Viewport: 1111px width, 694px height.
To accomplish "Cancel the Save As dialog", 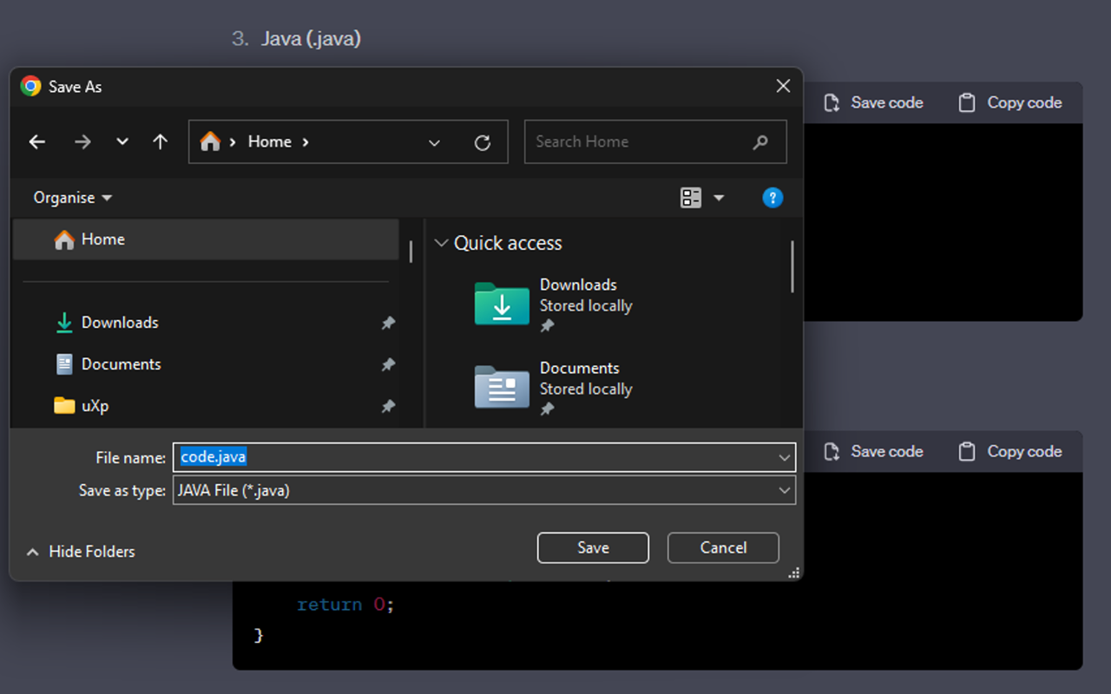I will (723, 547).
